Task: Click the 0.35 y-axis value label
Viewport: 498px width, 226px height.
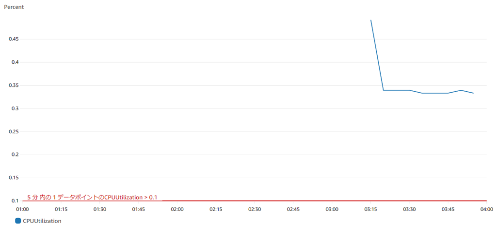Action: (14, 85)
